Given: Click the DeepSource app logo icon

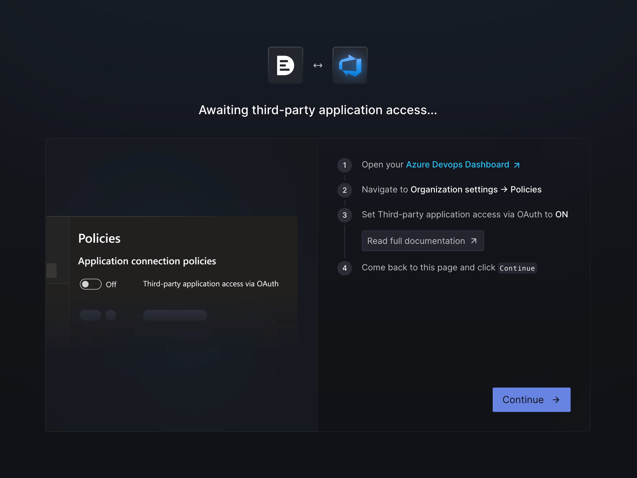Looking at the screenshot, I should click(x=285, y=65).
